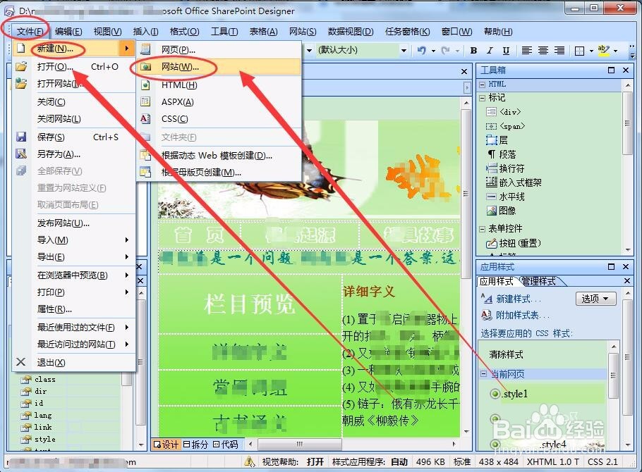Viewport: 642px width, 472px height.
Task: Open 格式(O) menu
Action: [x=184, y=32]
